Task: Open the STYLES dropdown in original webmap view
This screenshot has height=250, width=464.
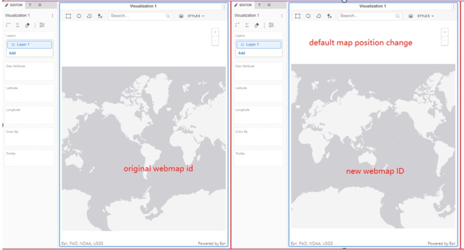Action: 196,16
